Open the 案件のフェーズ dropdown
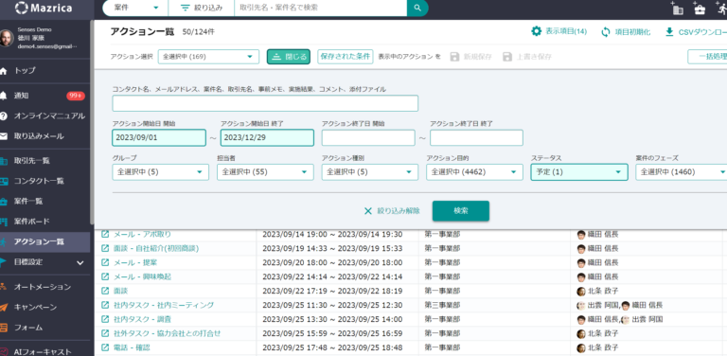Image resolution: width=727 pixels, height=356 pixels. coord(682,172)
